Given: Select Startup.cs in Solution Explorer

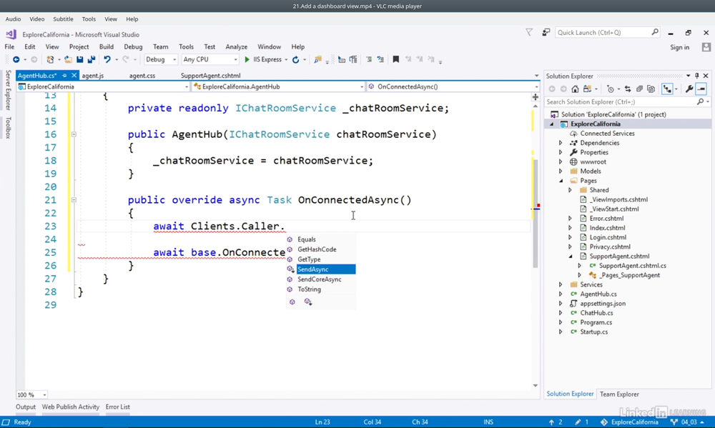Looking at the screenshot, I should click(593, 332).
